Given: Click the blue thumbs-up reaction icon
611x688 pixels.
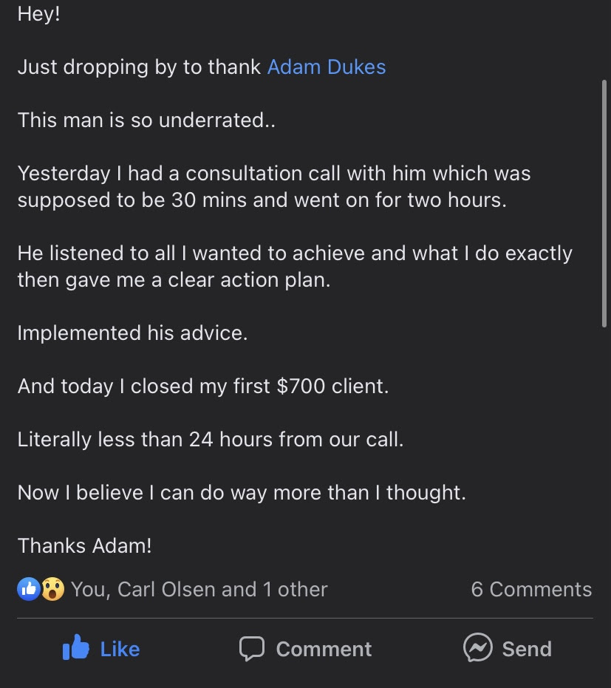Looking at the screenshot, I should [x=28, y=589].
